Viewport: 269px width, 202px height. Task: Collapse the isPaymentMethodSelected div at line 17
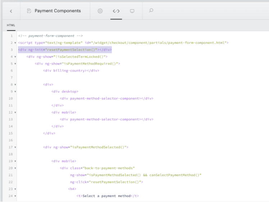tap(15, 147)
